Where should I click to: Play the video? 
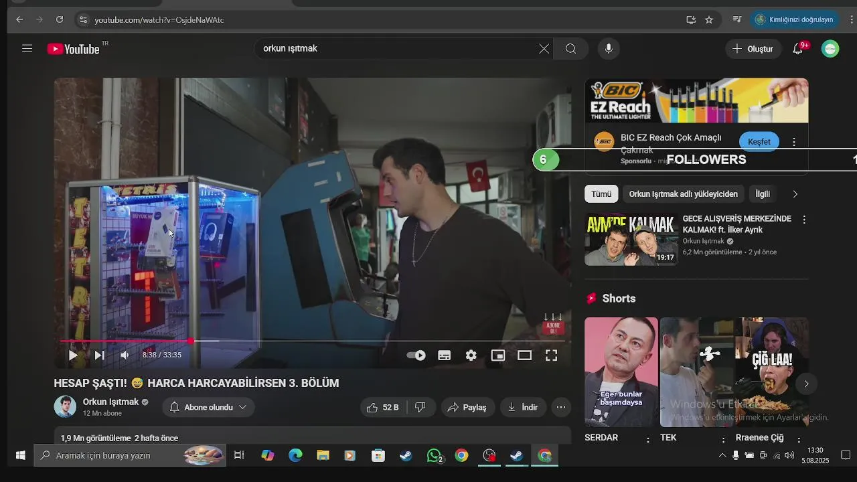pos(73,355)
